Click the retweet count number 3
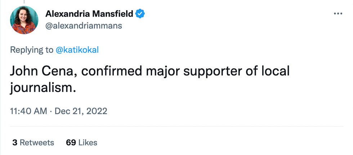 point(15,142)
